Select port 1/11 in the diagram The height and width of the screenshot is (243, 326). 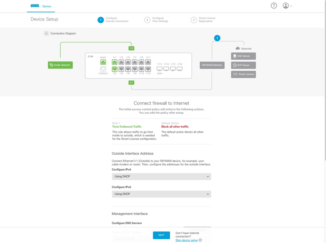click(x=148, y=62)
